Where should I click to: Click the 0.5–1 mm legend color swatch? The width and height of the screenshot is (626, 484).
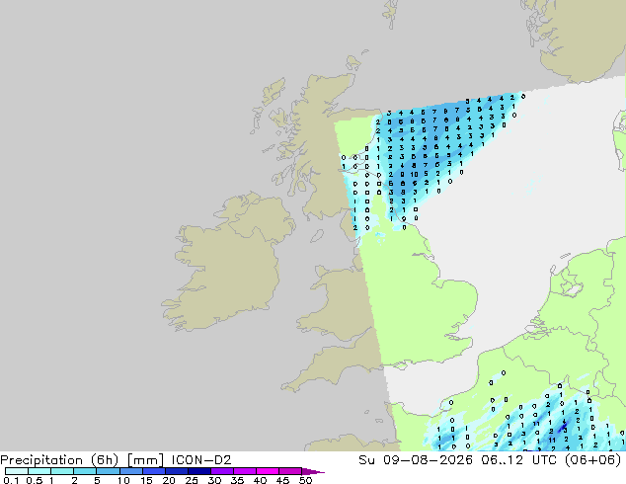pos(39,471)
